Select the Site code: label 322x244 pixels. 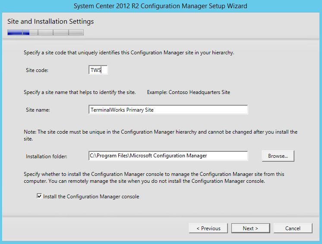point(37,70)
